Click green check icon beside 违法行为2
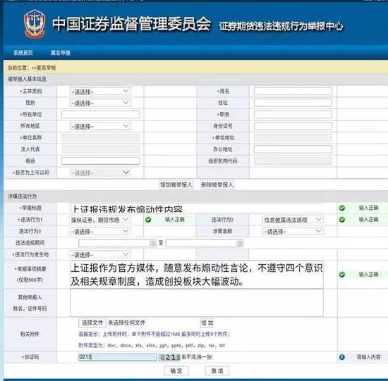This screenshot has height=381, width=388. click(x=342, y=220)
